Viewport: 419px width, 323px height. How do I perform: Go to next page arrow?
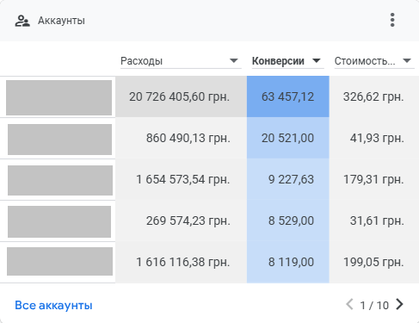click(399, 304)
